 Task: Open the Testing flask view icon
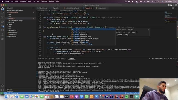pyautogui.click(x=3, y=34)
